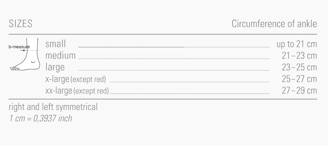Click the 27–29 cm measurement
Image resolution: width=328 pixels, height=146 pixels.
point(299,91)
